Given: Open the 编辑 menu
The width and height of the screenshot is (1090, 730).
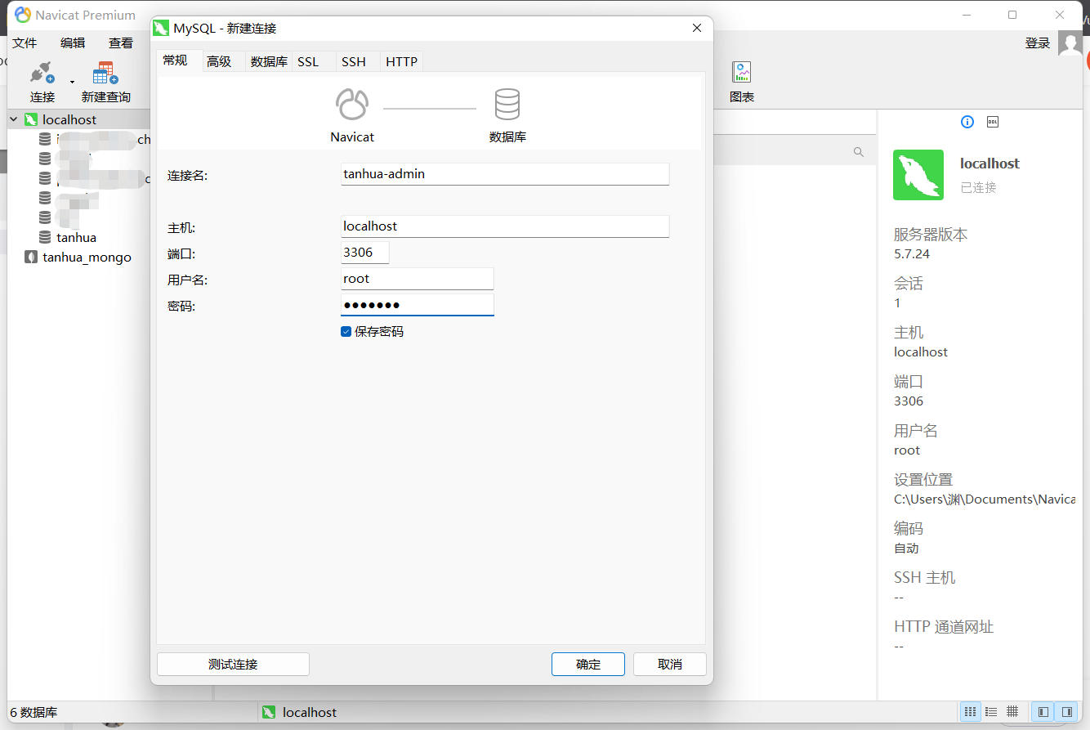Looking at the screenshot, I should tap(73, 43).
